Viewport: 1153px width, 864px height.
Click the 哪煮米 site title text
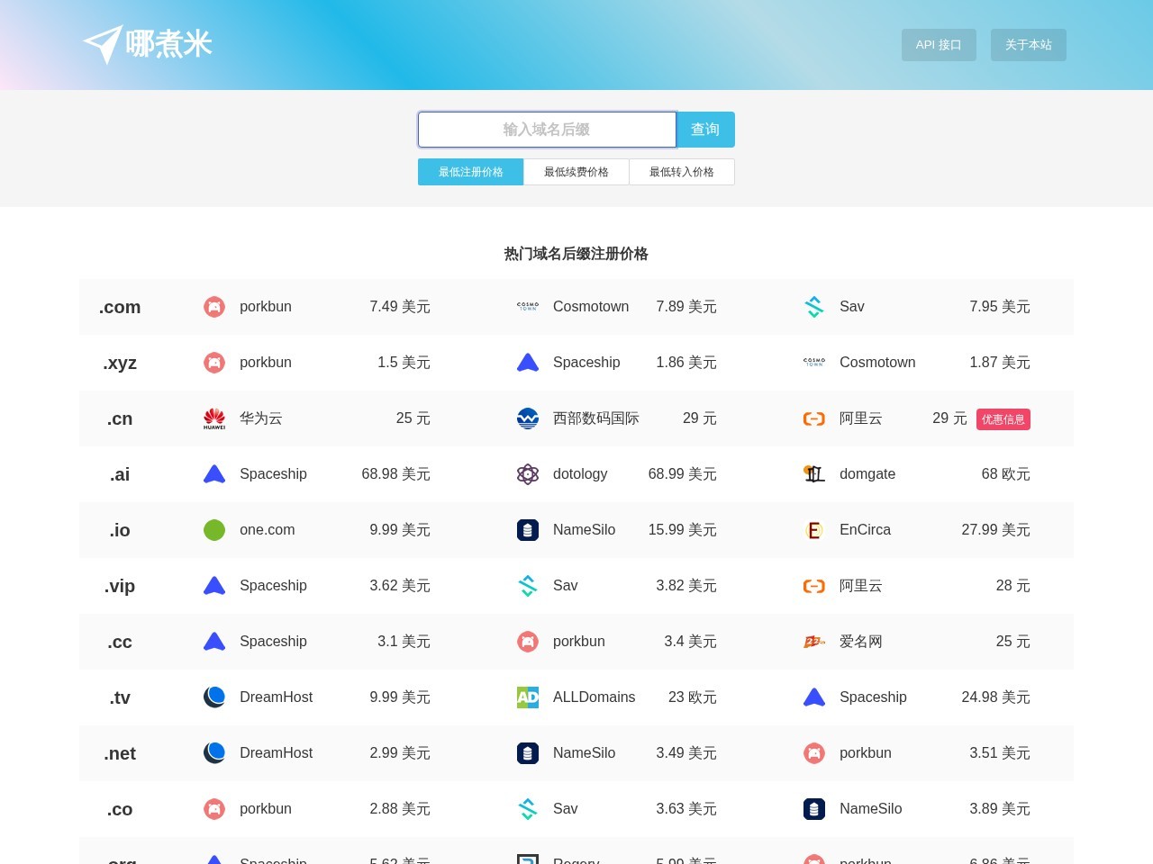click(x=169, y=44)
